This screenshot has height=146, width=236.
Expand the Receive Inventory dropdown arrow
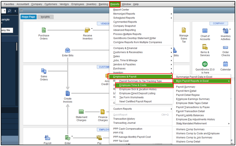click(x=92, y=29)
